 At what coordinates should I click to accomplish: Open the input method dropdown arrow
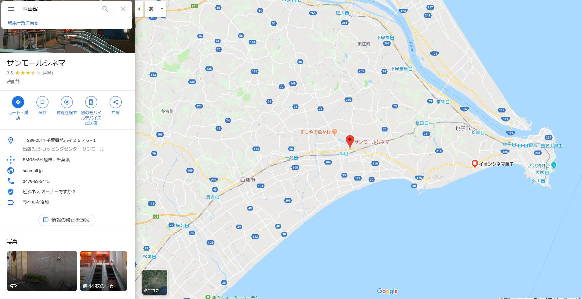pos(162,9)
